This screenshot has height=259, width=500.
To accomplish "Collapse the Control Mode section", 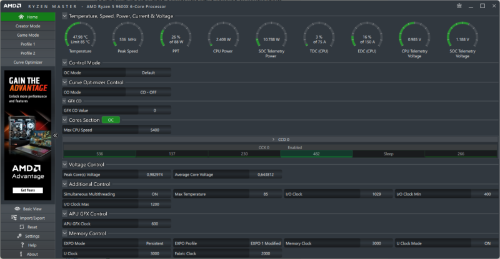I will 65,62.
